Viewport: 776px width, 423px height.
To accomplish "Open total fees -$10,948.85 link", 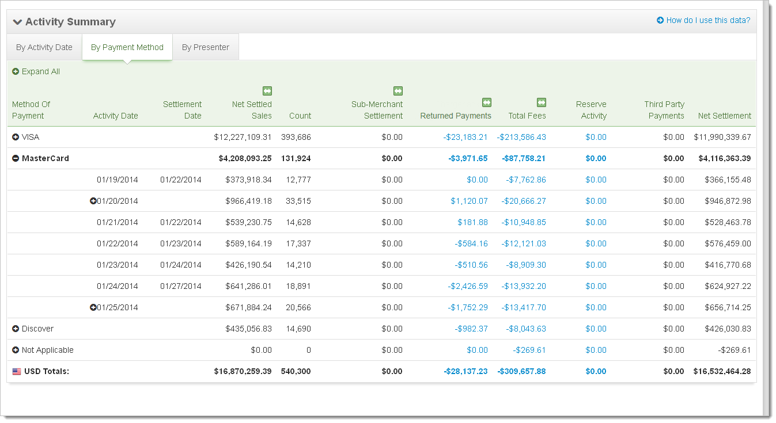I will point(524,223).
